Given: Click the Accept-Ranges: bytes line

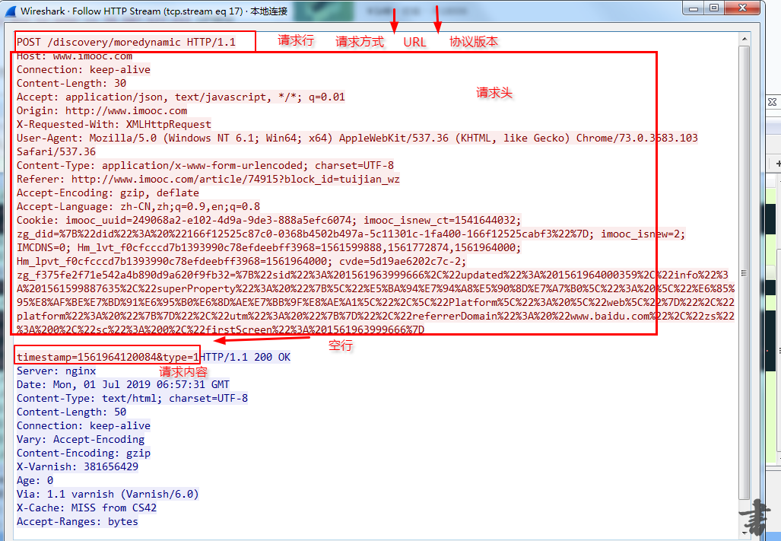Looking at the screenshot, I should 78,521.
